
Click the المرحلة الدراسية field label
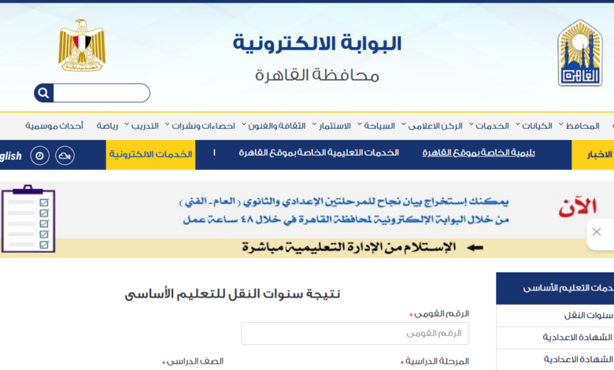click(437, 361)
